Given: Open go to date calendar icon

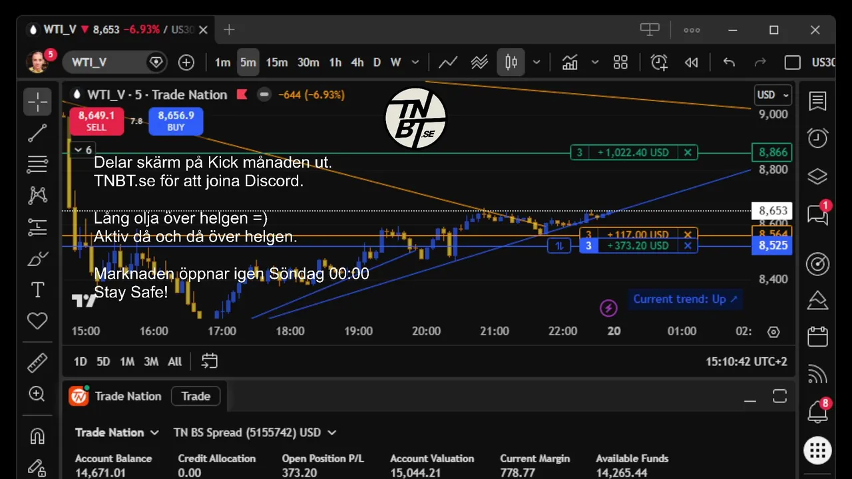Looking at the screenshot, I should click(210, 361).
